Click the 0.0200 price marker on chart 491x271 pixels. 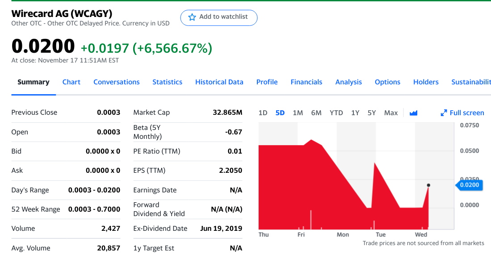point(469,185)
